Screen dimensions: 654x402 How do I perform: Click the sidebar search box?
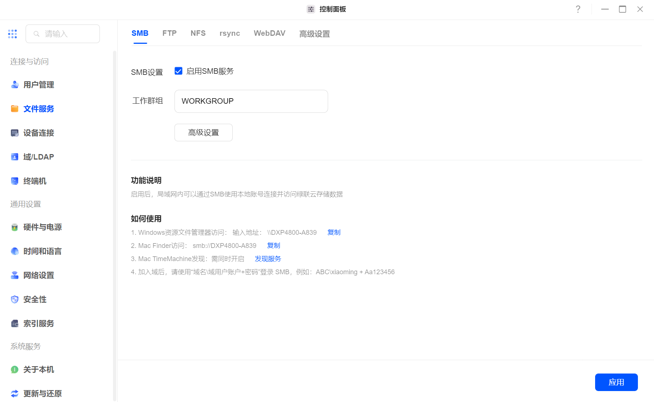[x=63, y=34]
